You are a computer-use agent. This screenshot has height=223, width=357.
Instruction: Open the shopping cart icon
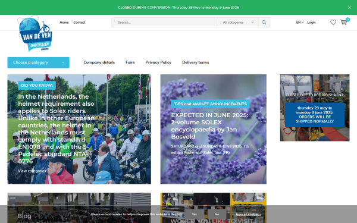click(x=343, y=23)
